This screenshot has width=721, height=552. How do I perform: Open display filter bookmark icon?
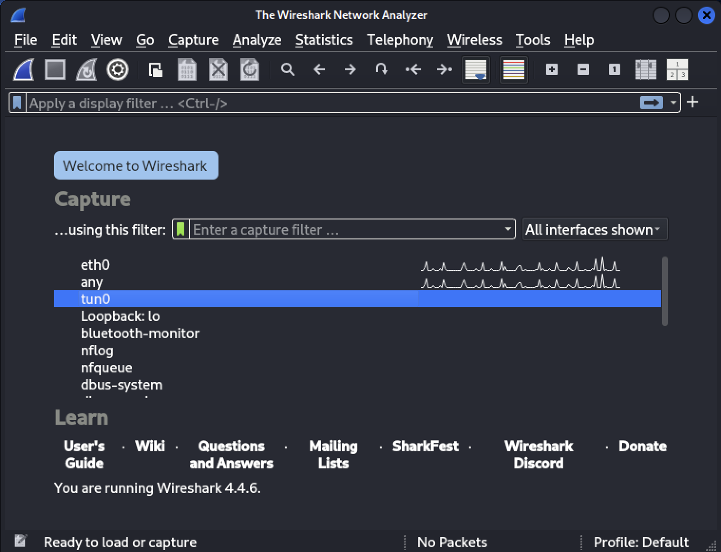(18, 103)
